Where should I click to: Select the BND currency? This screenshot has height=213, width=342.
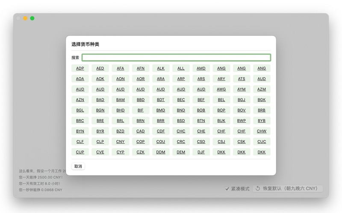click(181, 110)
